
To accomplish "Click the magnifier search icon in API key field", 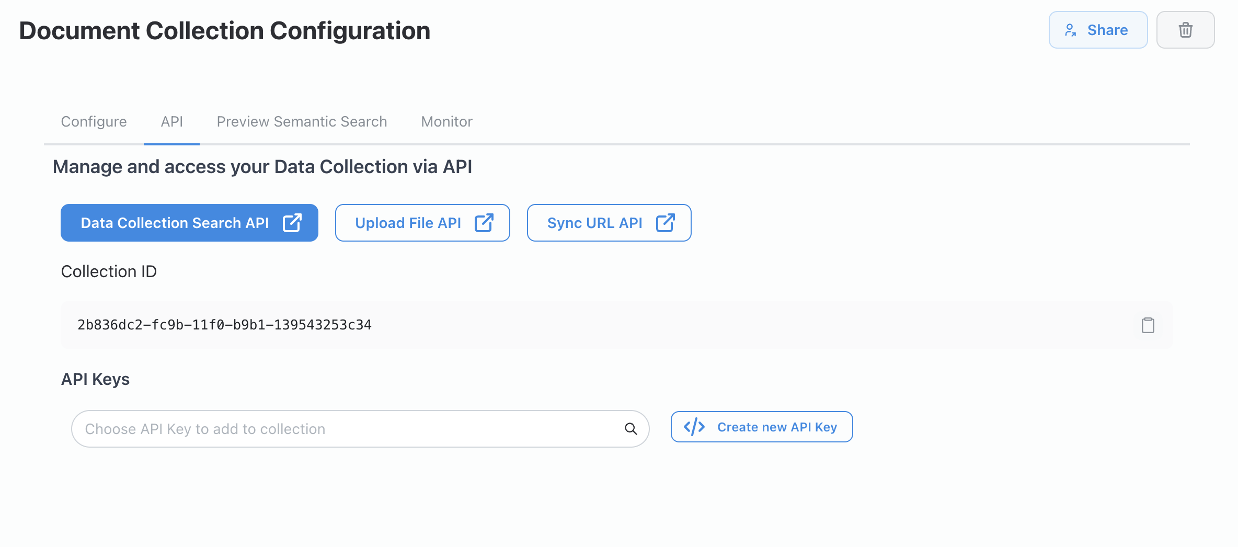I will (631, 429).
